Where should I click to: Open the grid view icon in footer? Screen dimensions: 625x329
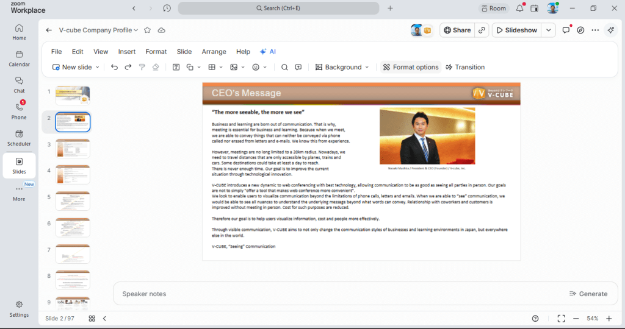click(92, 318)
